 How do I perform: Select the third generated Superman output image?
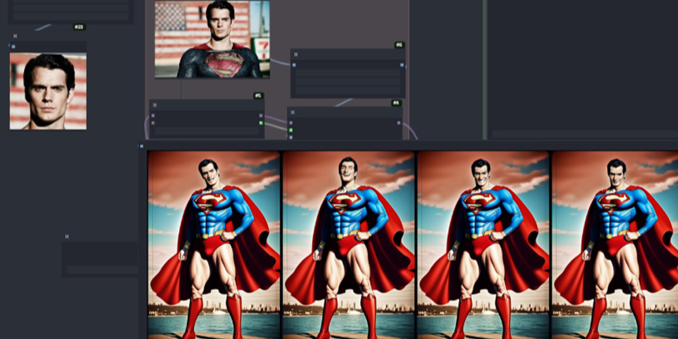coord(483,245)
